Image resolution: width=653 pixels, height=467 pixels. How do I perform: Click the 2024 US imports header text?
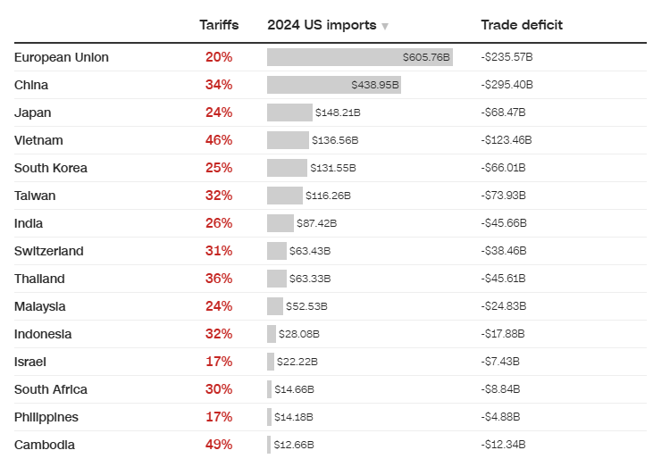click(322, 25)
